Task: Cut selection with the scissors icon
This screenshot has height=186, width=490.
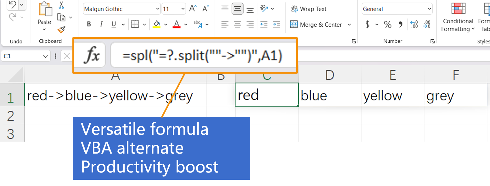Action: 61,5
